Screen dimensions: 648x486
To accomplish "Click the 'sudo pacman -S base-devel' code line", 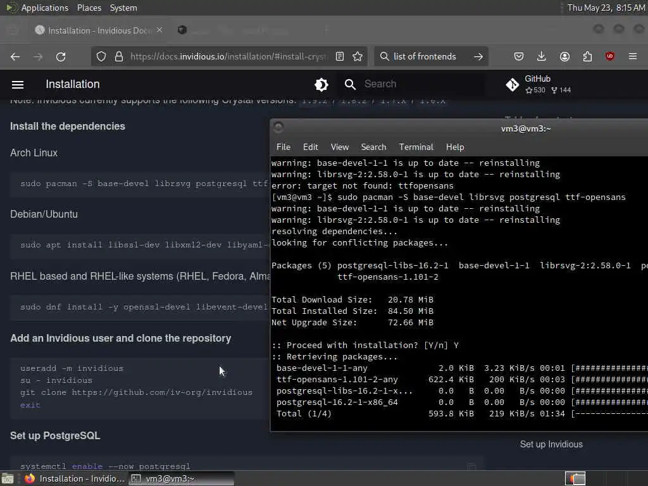I will 145,184.
